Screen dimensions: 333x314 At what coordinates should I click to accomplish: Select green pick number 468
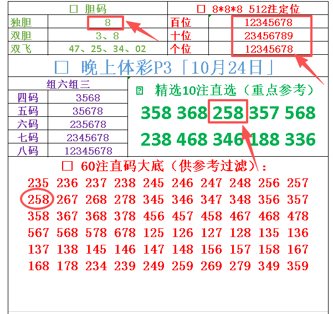coord(192,139)
